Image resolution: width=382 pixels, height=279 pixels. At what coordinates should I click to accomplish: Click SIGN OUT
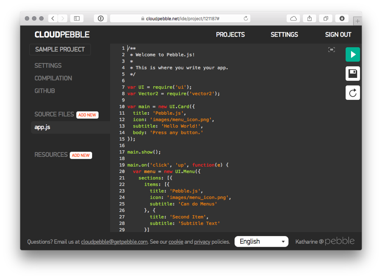click(x=338, y=34)
